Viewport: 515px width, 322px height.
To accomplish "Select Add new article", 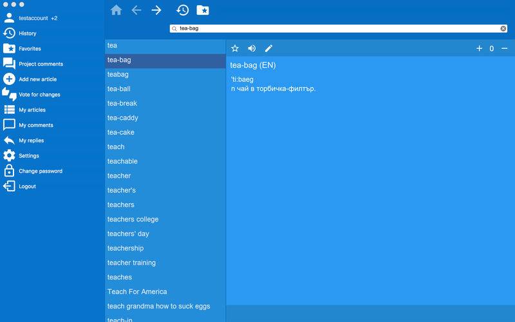I will pos(38,79).
